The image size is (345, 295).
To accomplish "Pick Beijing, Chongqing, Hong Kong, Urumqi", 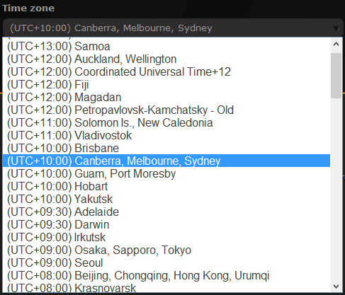I will tap(166, 275).
